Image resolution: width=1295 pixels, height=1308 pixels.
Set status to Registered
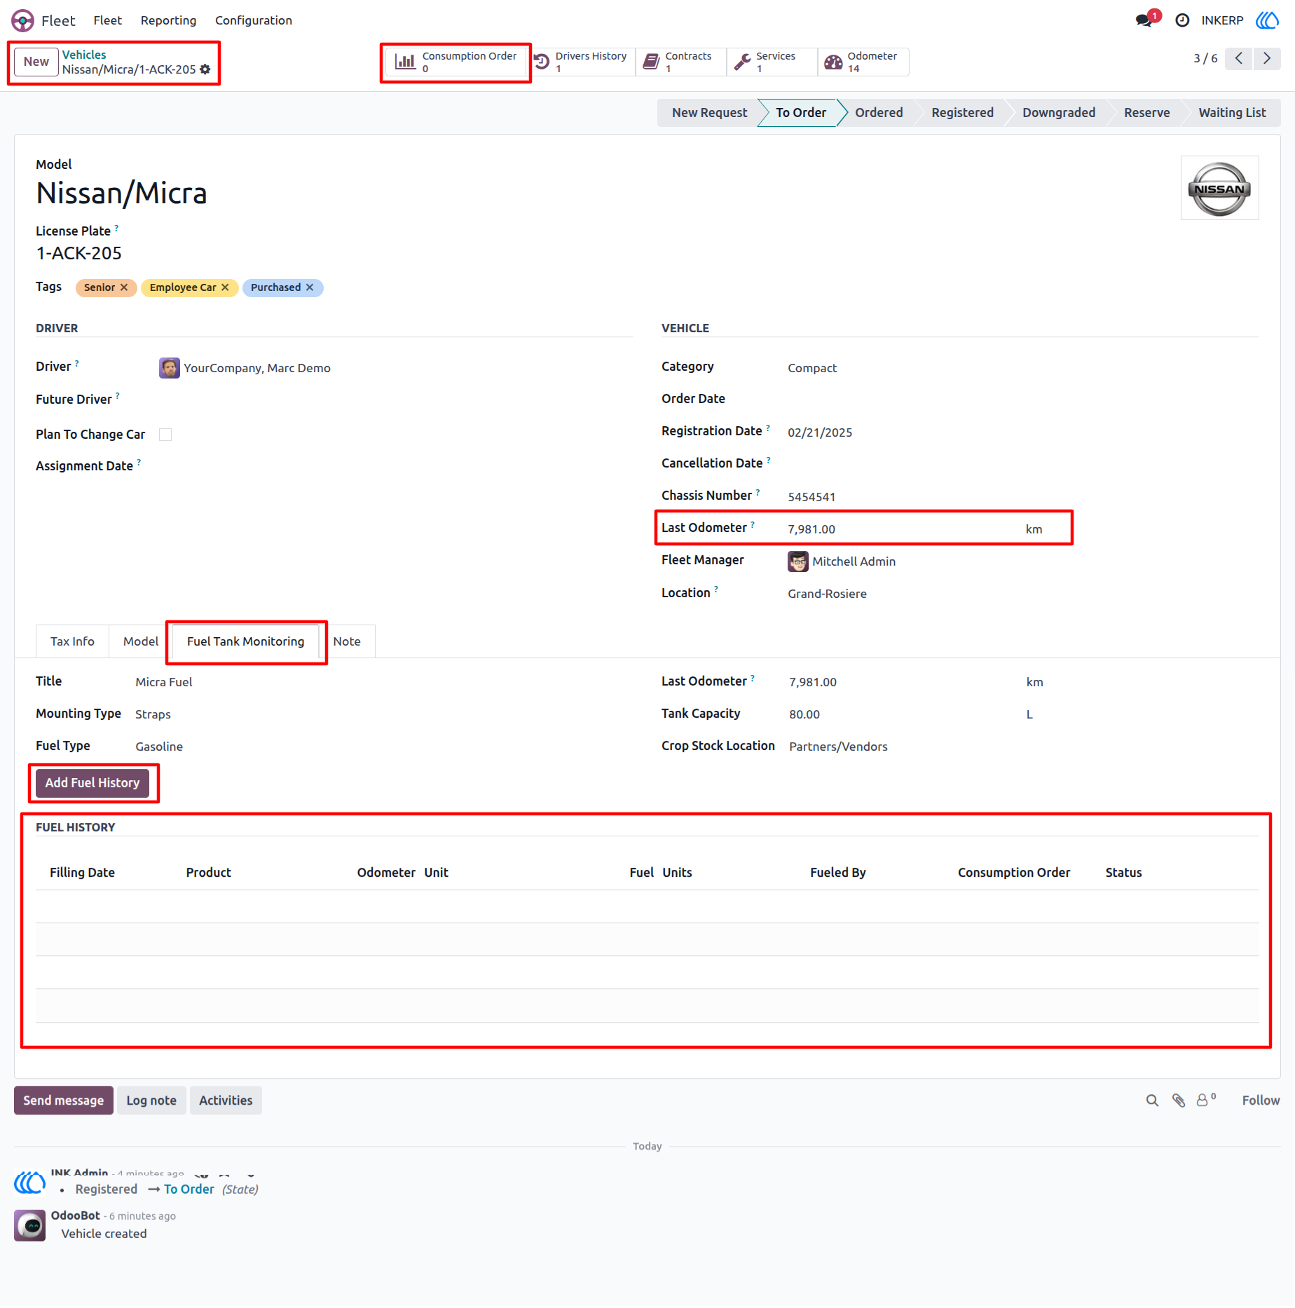point(962,113)
